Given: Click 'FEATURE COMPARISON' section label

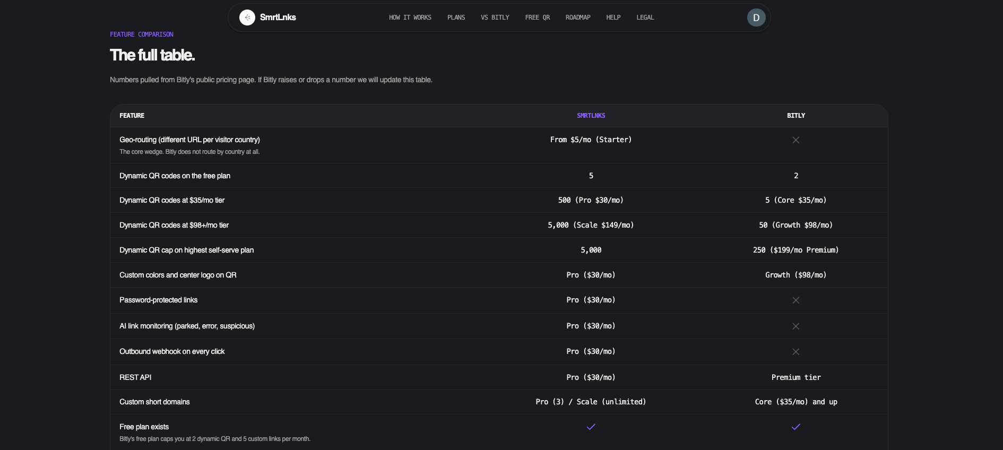Looking at the screenshot, I should [x=142, y=34].
